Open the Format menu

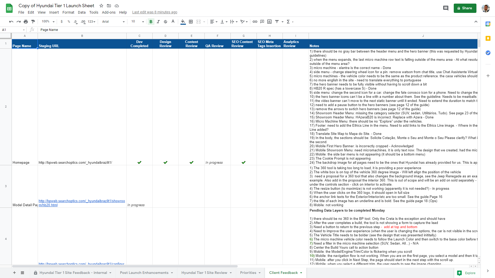(x=68, y=12)
